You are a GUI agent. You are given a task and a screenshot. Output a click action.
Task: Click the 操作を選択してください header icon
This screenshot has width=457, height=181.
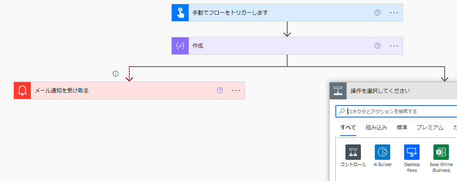338,91
